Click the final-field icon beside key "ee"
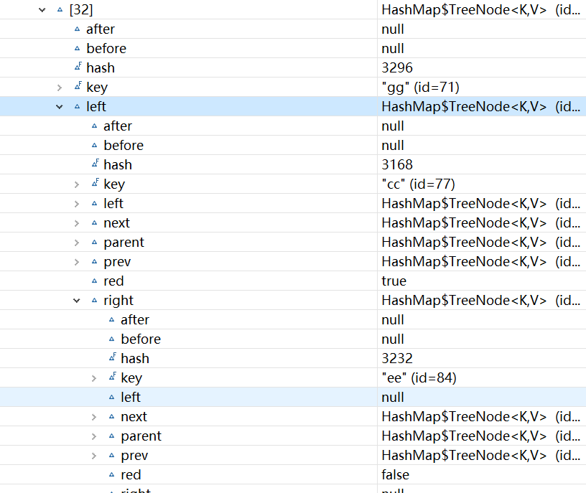The width and height of the screenshot is (586, 493). coord(112,378)
